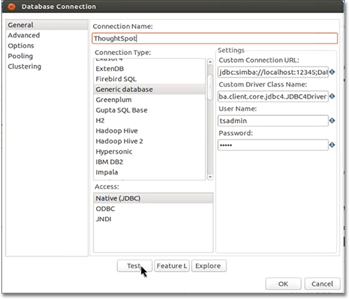Open the Feature List button
This screenshot has width=349, height=299.
[172, 266]
